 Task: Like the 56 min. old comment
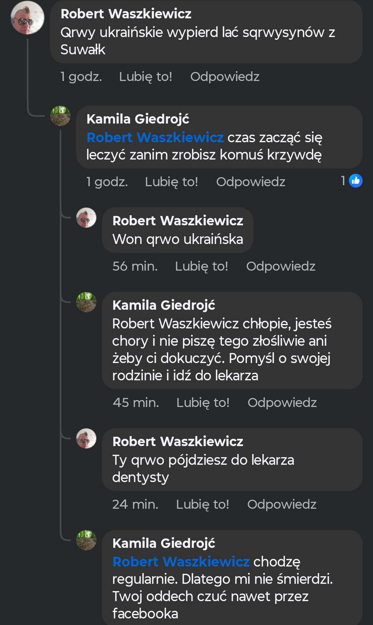pyautogui.click(x=201, y=266)
